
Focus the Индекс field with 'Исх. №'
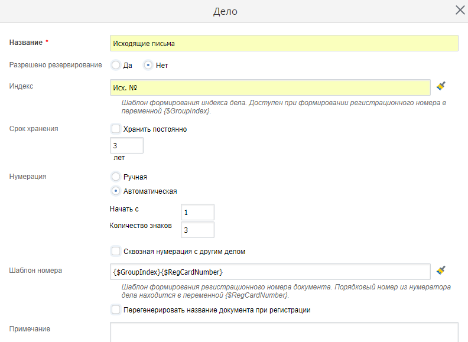click(270, 87)
